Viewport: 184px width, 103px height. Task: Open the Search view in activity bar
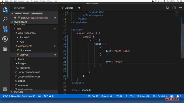(x=5, y=19)
